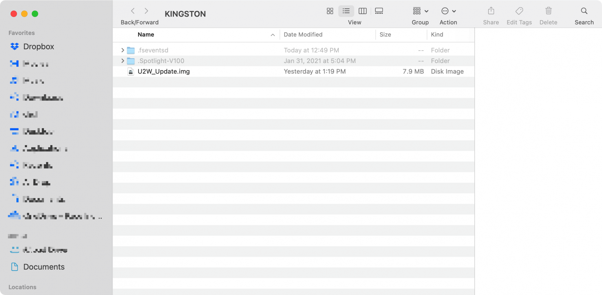Open the Group dropdown in toolbar
Viewport: 602px width, 295px height.
click(x=420, y=11)
